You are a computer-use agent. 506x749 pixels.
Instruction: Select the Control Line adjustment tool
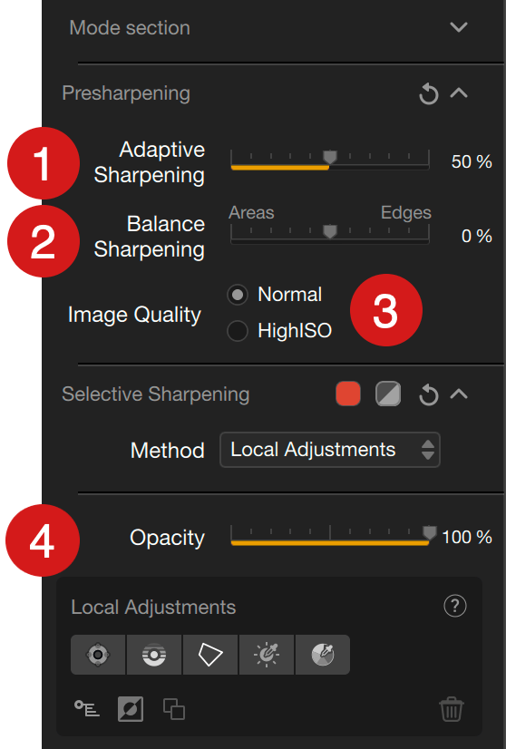point(154,655)
